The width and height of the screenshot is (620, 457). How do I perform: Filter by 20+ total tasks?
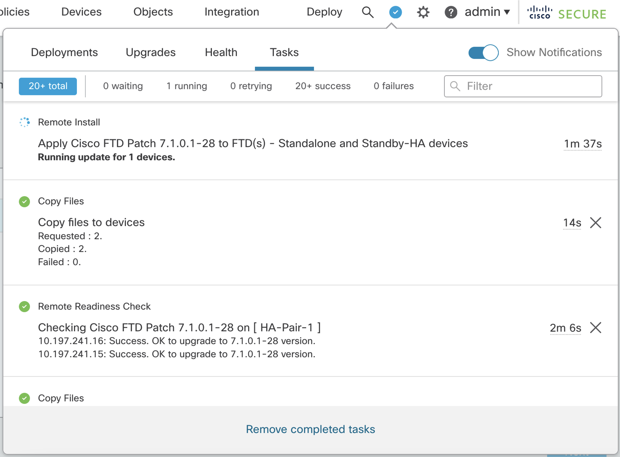click(48, 86)
